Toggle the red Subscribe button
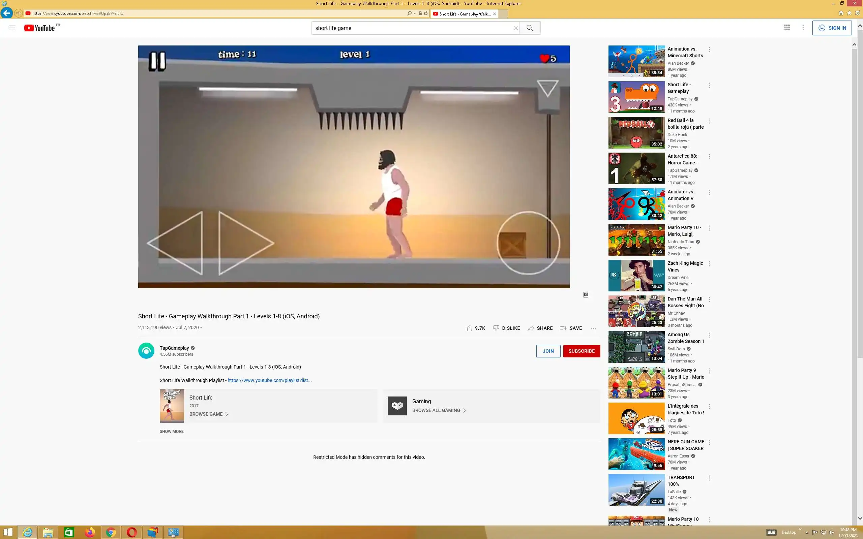863x539 pixels. [x=581, y=351]
